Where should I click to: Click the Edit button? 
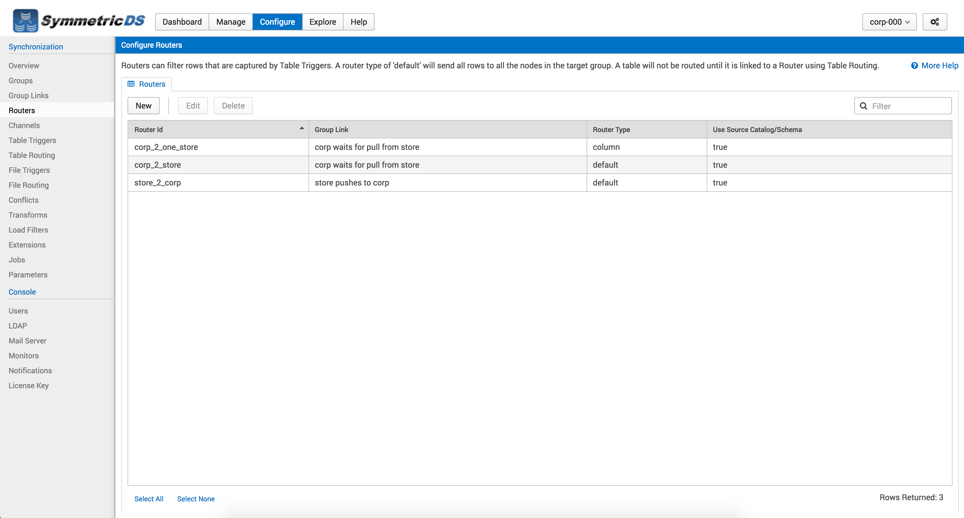click(193, 106)
